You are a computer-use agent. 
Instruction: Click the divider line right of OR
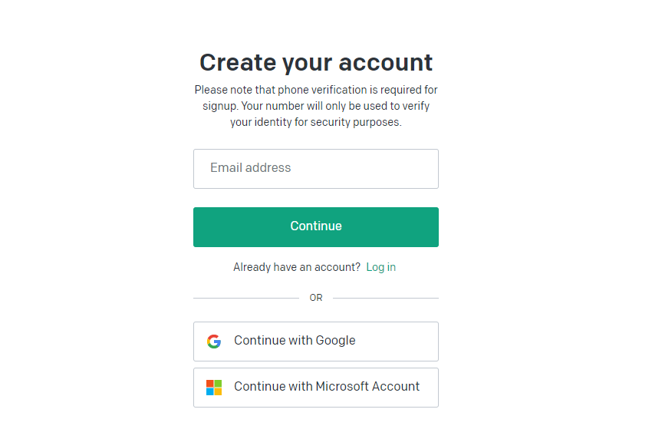point(386,298)
